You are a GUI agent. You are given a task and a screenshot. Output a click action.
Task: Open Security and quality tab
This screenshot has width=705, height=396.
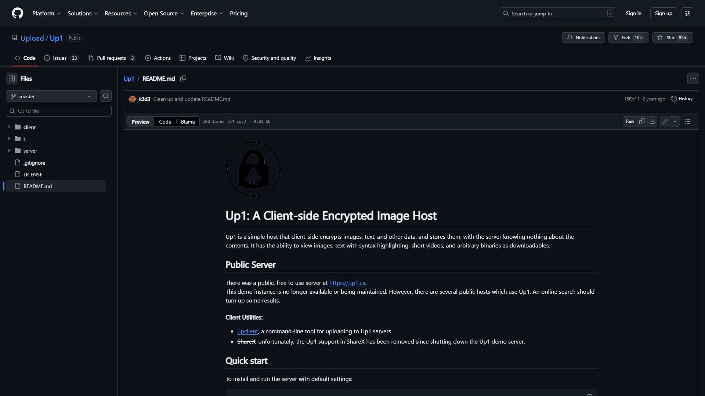(269, 58)
